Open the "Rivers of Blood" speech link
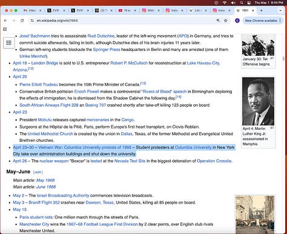Image resolution: width=287 pixels, height=234 pixels. pyautogui.click(x=164, y=92)
